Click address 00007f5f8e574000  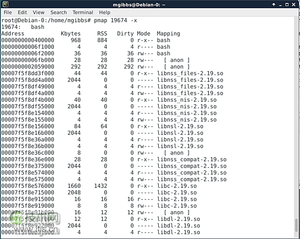coord(28,173)
